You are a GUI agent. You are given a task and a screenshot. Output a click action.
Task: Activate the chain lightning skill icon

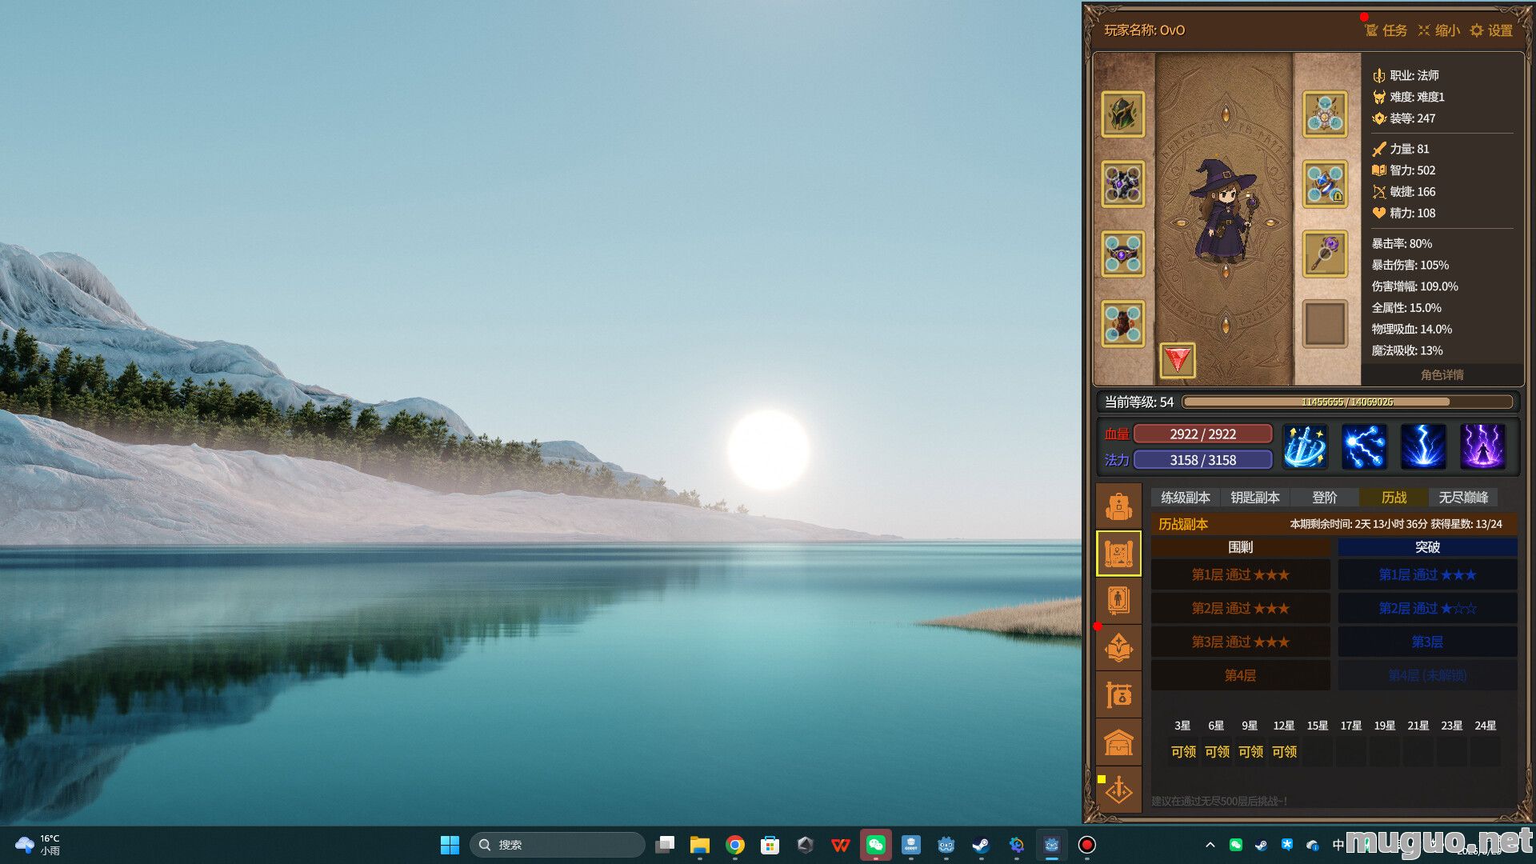coord(1364,446)
